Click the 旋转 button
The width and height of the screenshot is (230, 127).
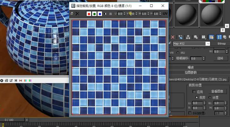(220, 58)
